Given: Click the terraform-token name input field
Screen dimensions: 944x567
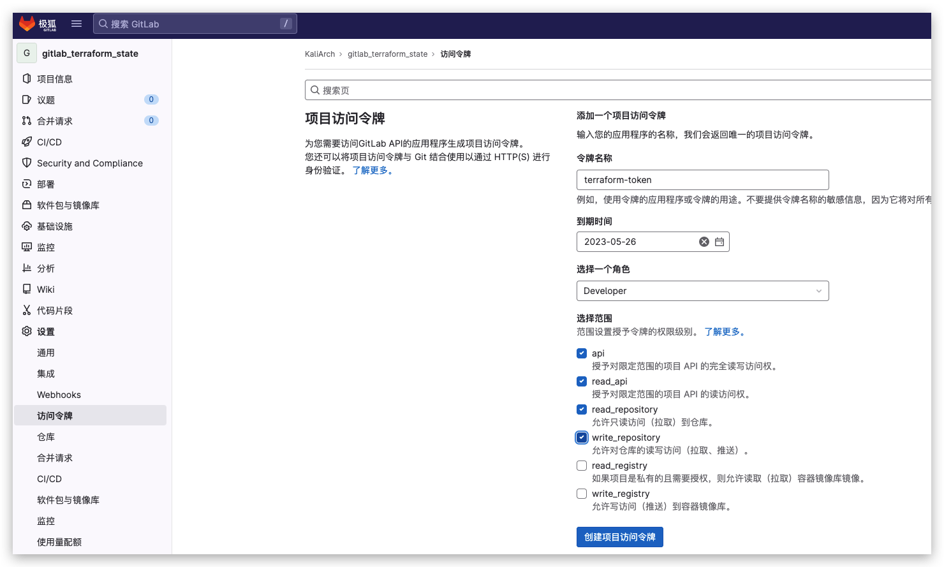Looking at the screenshot, I should pyautogui.click(x=702, y=180).
